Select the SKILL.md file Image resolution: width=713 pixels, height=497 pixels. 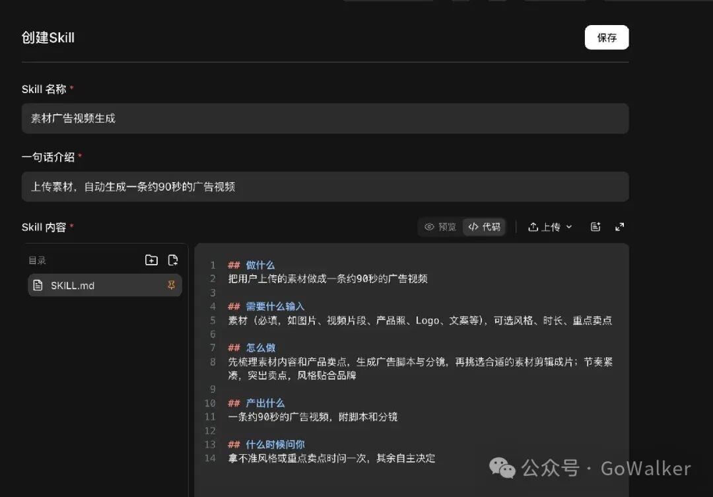click(105, 285)
